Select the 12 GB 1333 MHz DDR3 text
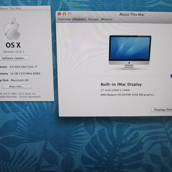Screen dimensions: 172x172 point(25,74)
